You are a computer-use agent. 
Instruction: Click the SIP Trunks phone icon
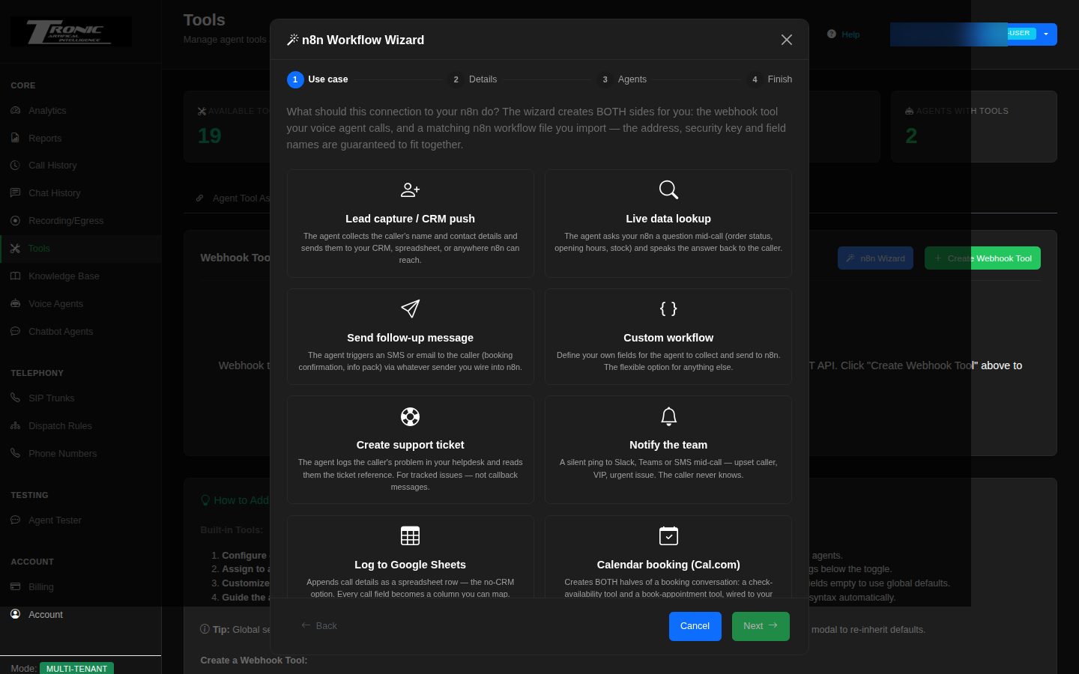point(16,398)
